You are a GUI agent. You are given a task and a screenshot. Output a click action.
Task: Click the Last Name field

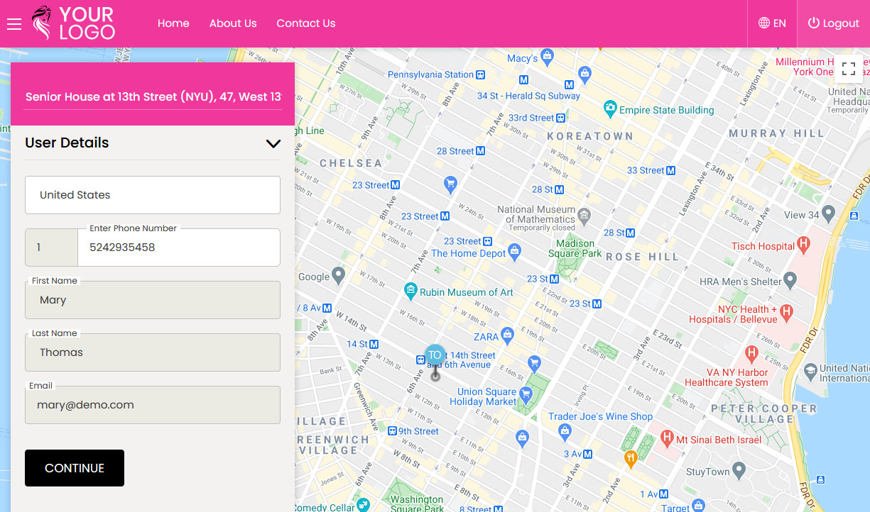[153, 352]
